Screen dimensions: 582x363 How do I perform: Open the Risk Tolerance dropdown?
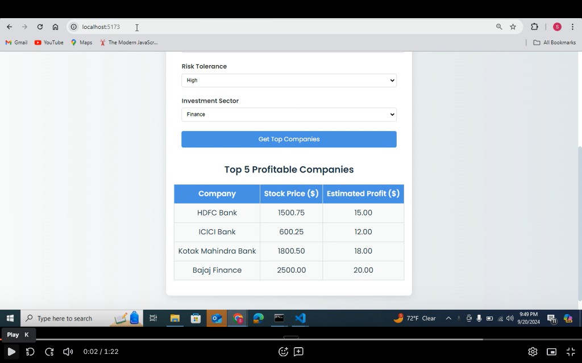pyautogui.click(x=289, y=81)
